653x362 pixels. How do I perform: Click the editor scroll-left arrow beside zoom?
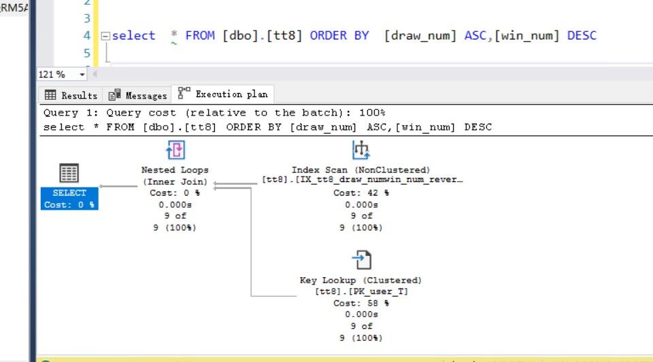pos(95,74)
